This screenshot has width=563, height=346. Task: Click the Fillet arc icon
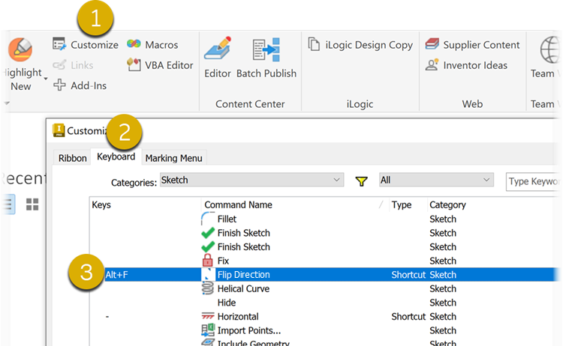(207, 218)
